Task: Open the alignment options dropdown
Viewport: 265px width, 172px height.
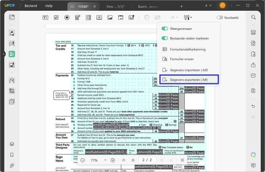Action: click(x=174, y=17)
